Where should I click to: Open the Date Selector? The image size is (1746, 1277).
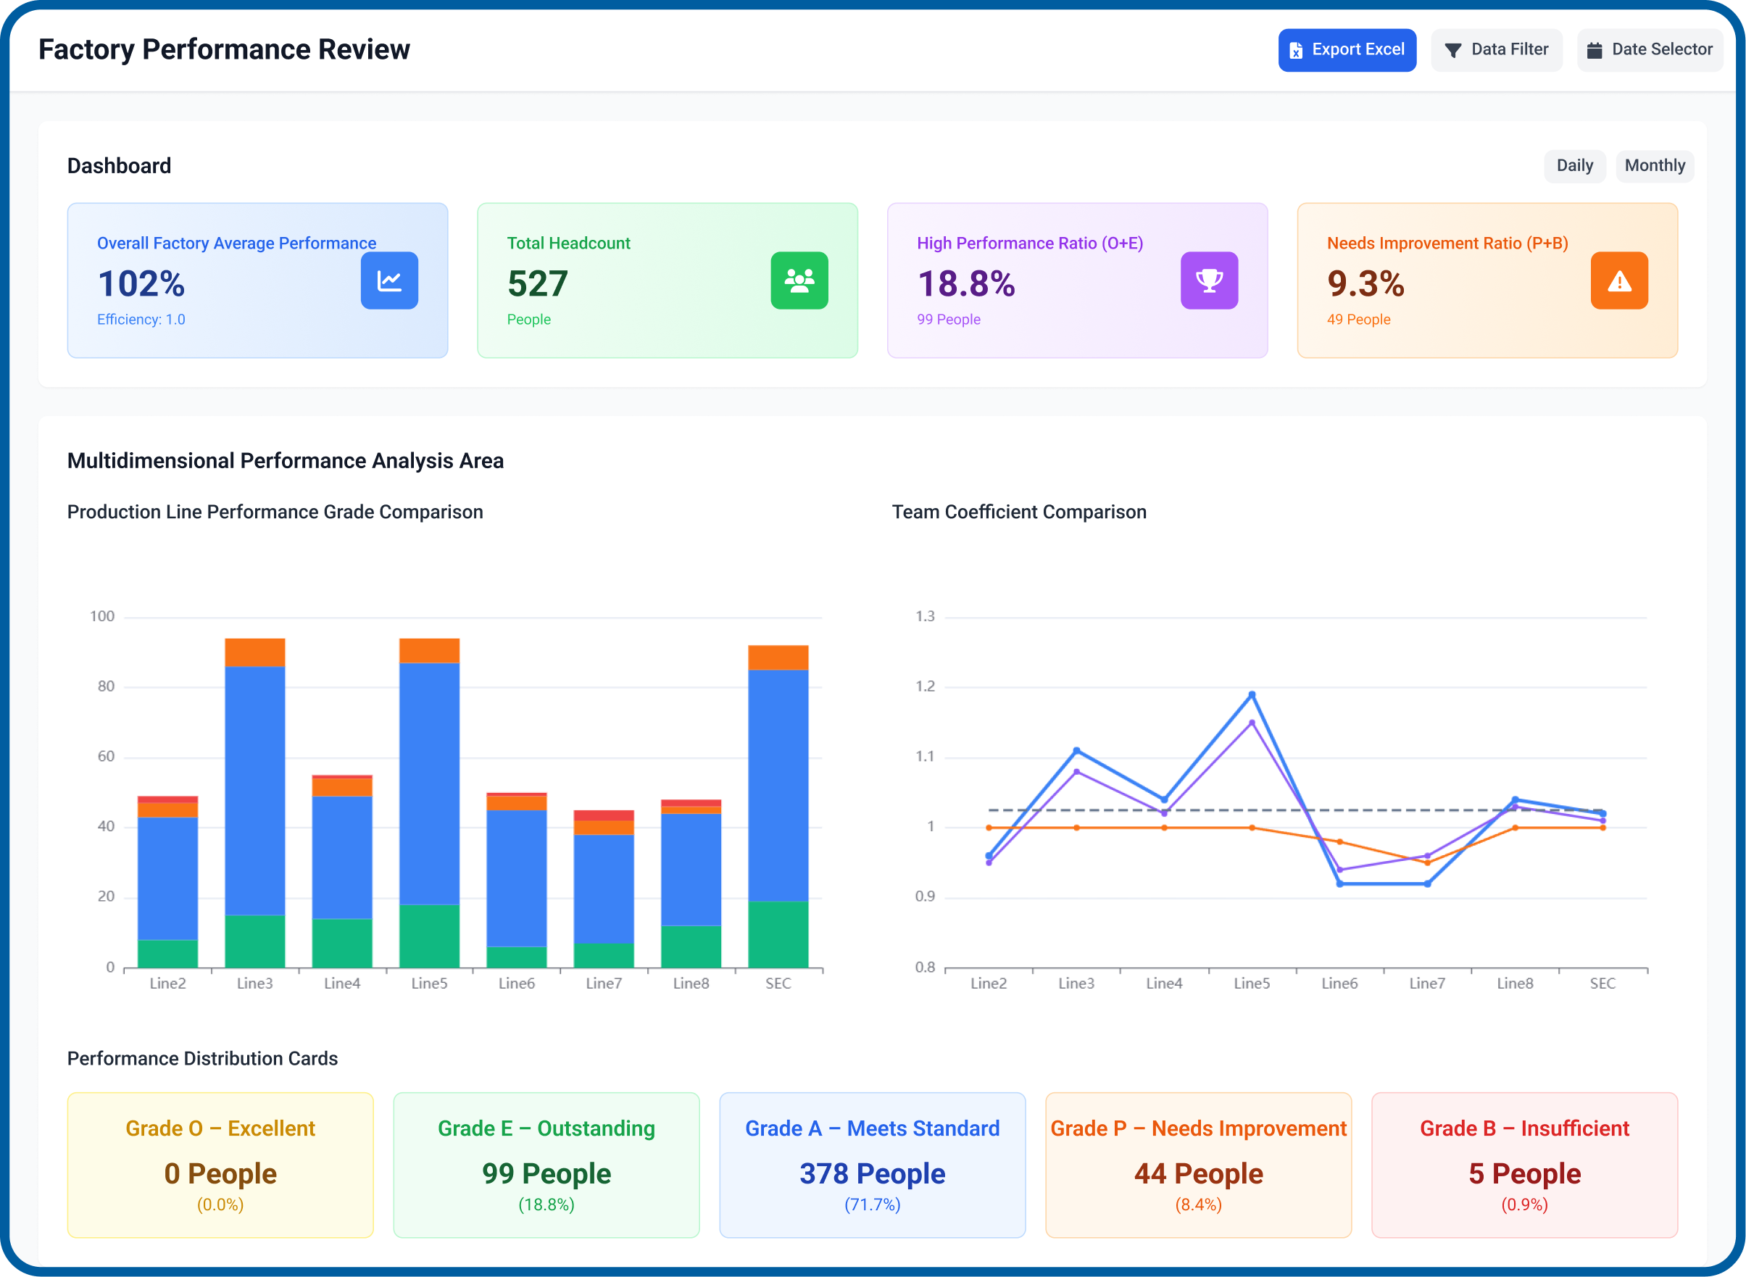pyautogui.click(x=1650, y=49)
